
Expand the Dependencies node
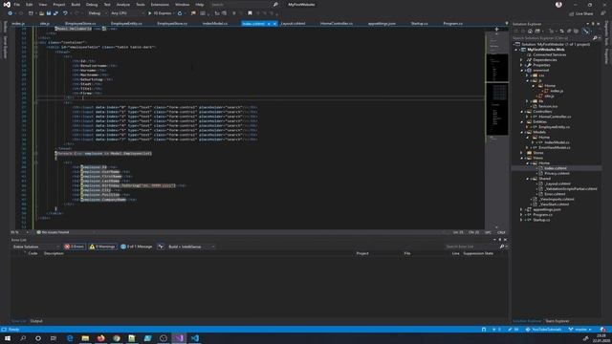[521, 60]
